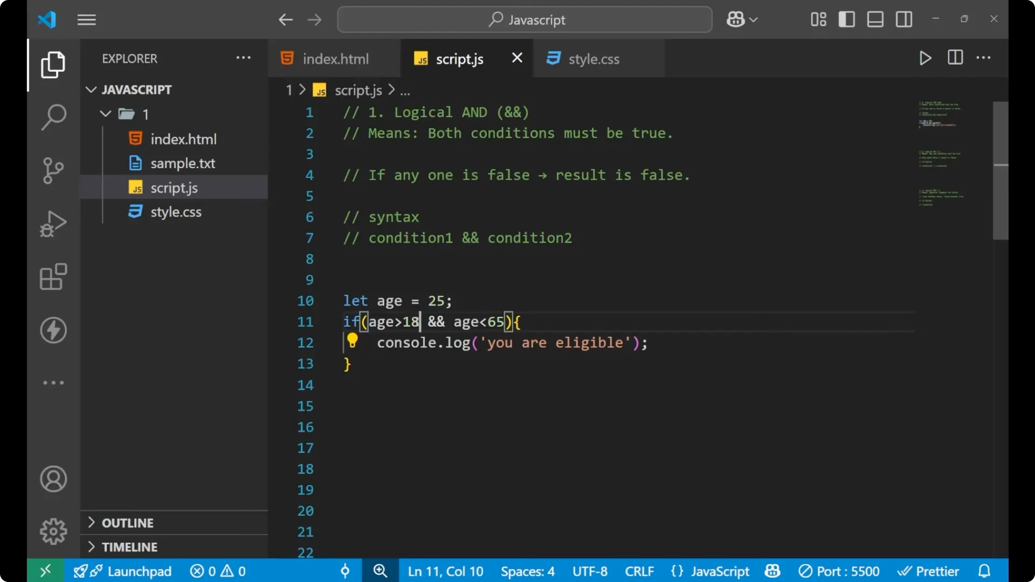This screenshot has width=1035, height=582.
Task: Select the Run and Debug icon
Action: [x=53, y=224]
